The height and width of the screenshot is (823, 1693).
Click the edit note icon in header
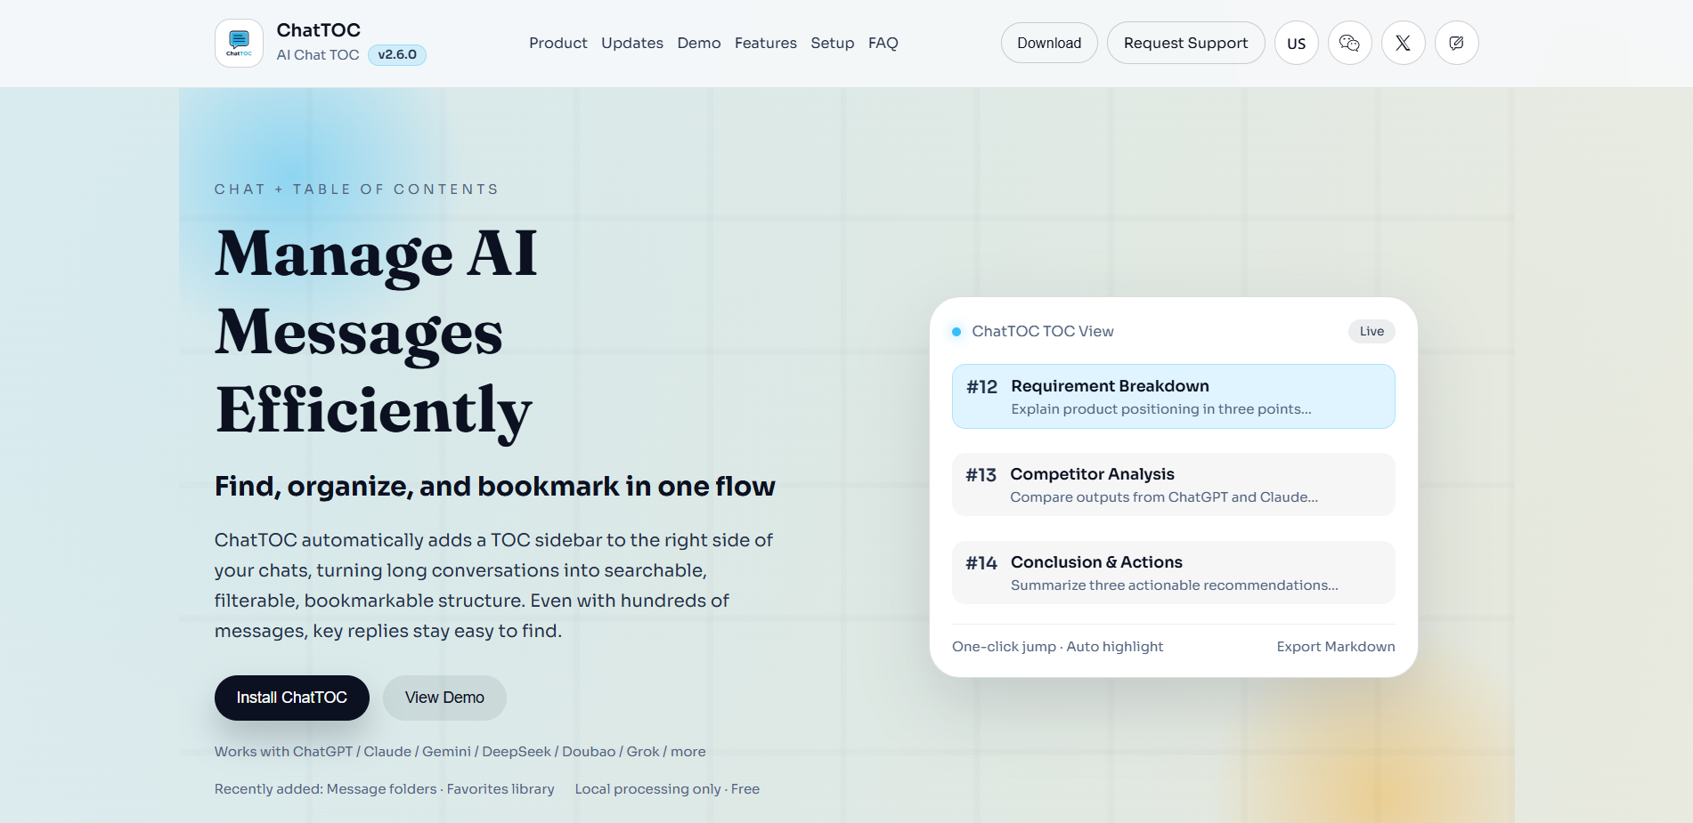pyautogui.click(x=1456, y=43)
